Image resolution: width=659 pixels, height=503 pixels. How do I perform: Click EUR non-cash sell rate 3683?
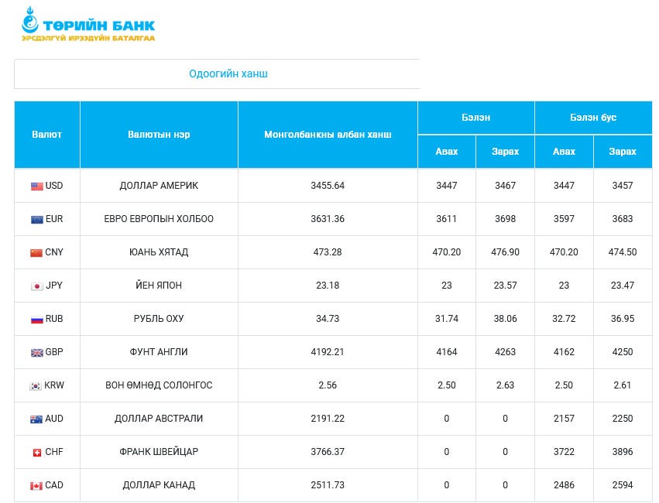pos(623,219)
